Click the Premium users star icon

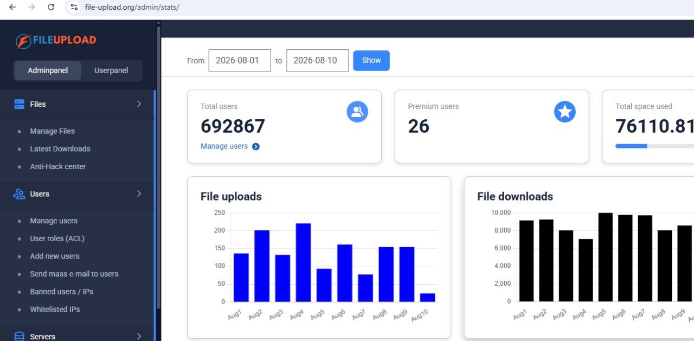(564, 112)
